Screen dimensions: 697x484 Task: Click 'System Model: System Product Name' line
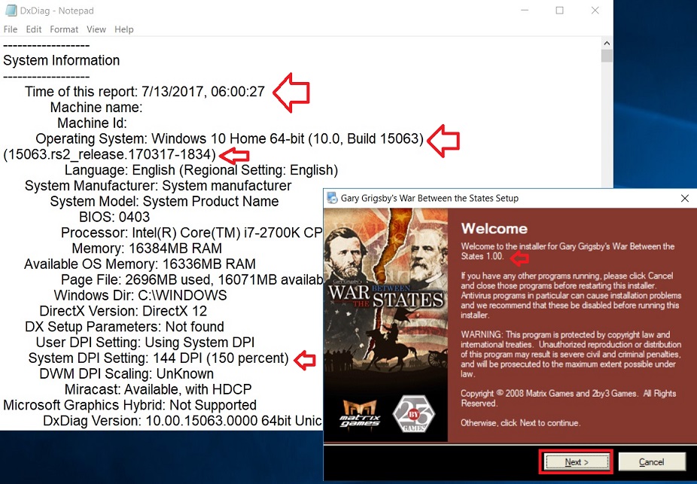tap(164, 201)
